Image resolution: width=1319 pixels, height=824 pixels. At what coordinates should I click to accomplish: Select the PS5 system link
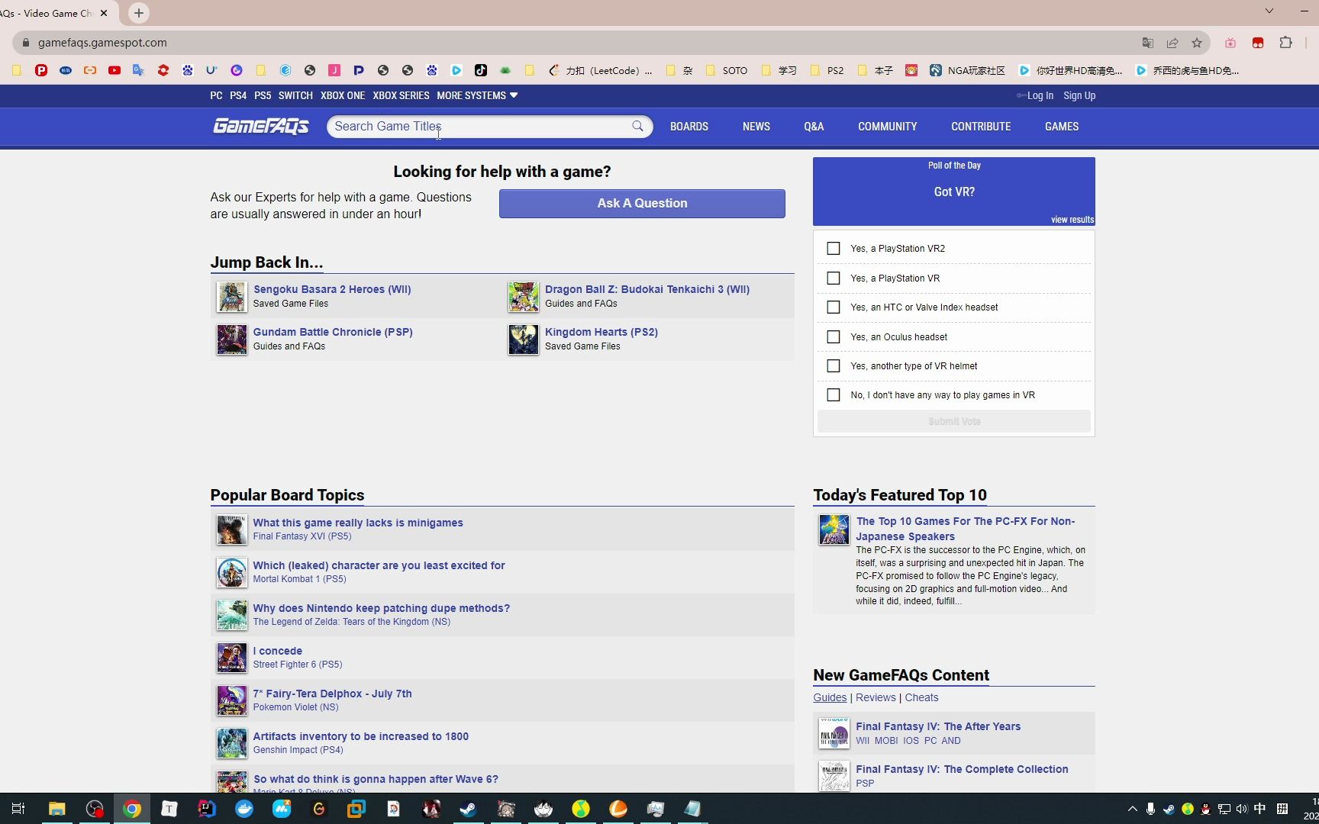click(x=263, y=95)
